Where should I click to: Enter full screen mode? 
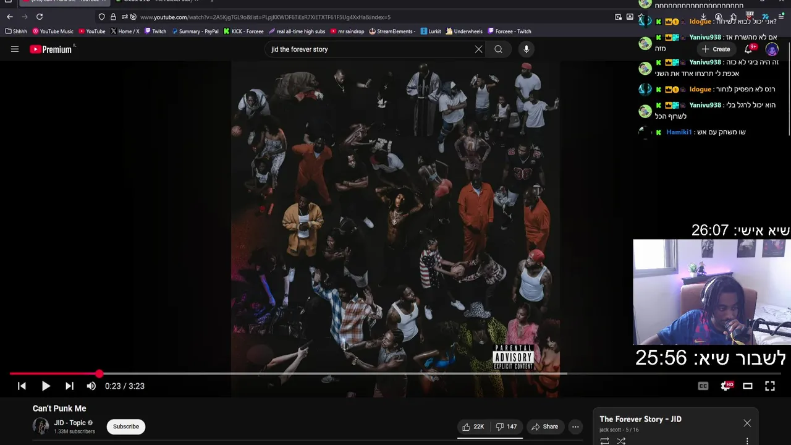[x=770, y=386]
